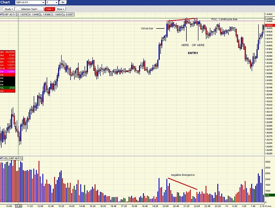Image resolution: width=275 pixels, height=208 pixels.
Task: Click the high value H: 1.6446
Action: coord(34,15)
